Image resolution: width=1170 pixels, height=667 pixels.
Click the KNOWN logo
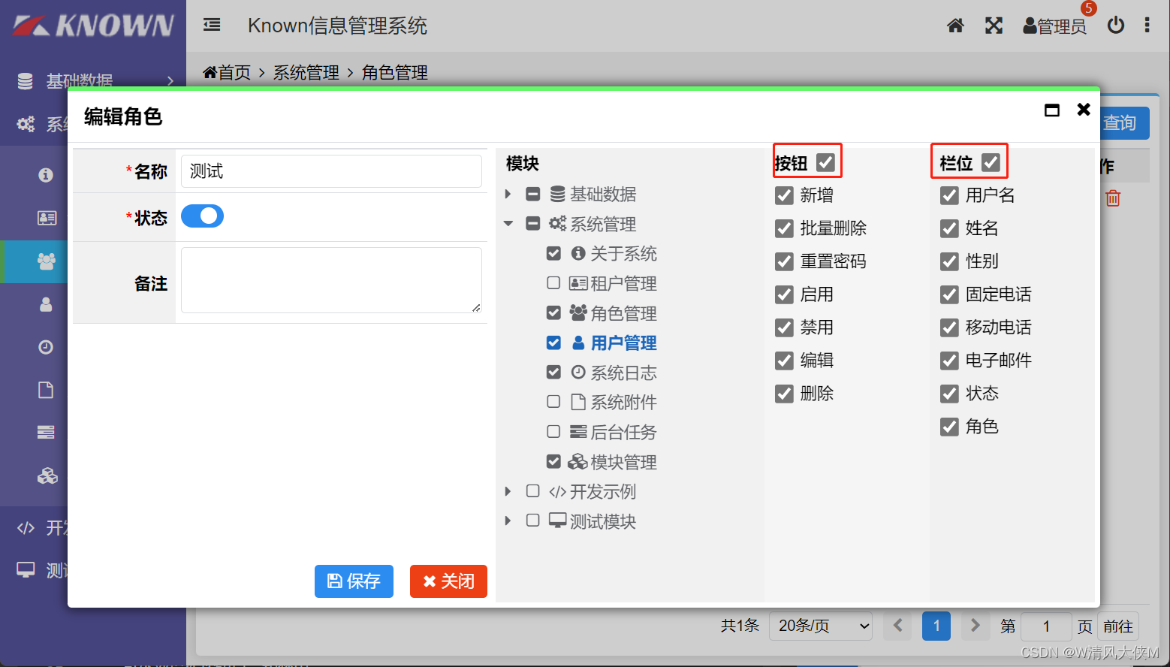point(93,26)
